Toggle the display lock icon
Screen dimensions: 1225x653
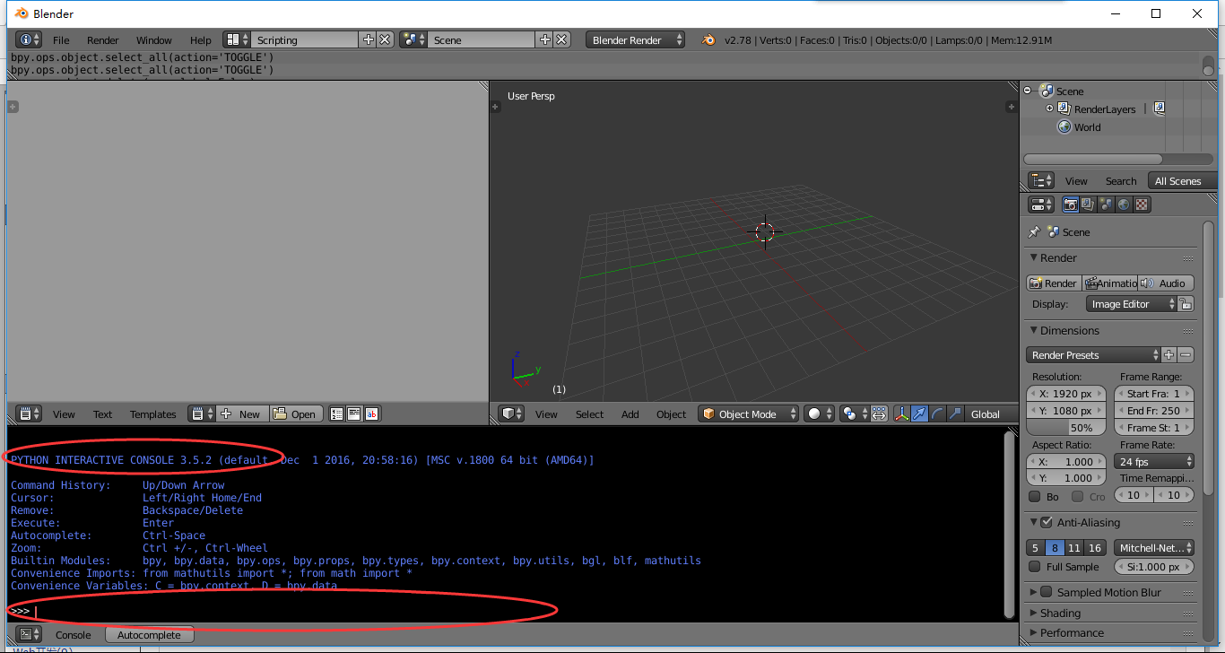tap(1186, 304)
